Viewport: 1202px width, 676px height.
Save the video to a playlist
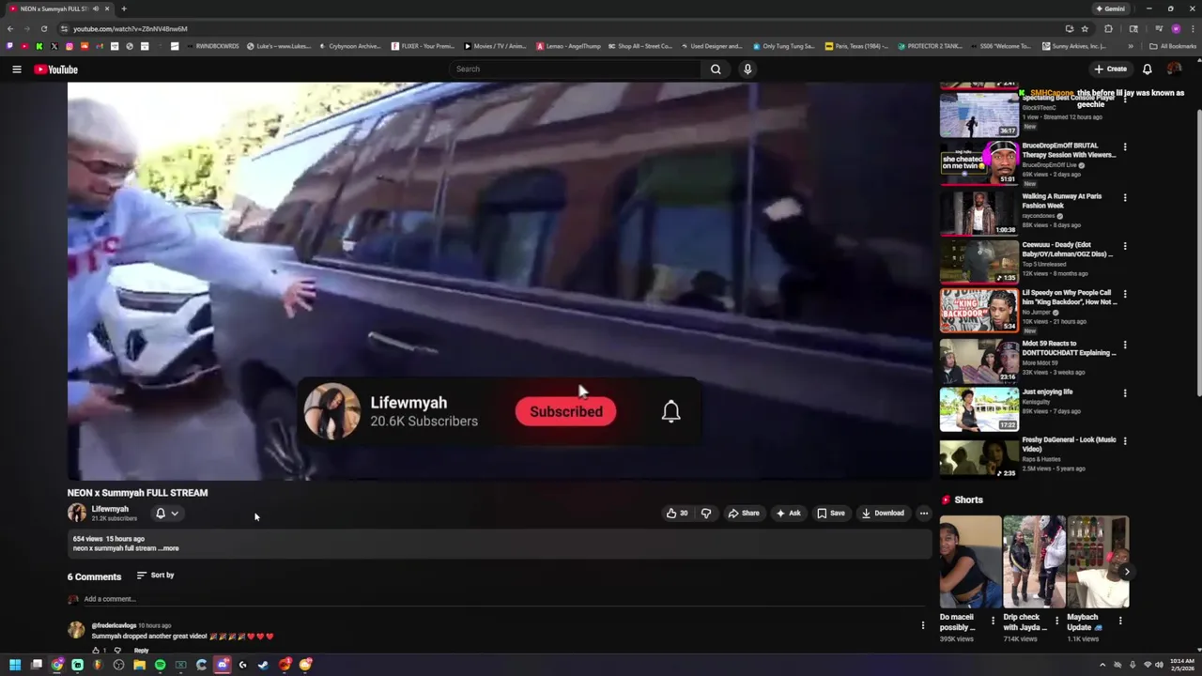(830, 514)
